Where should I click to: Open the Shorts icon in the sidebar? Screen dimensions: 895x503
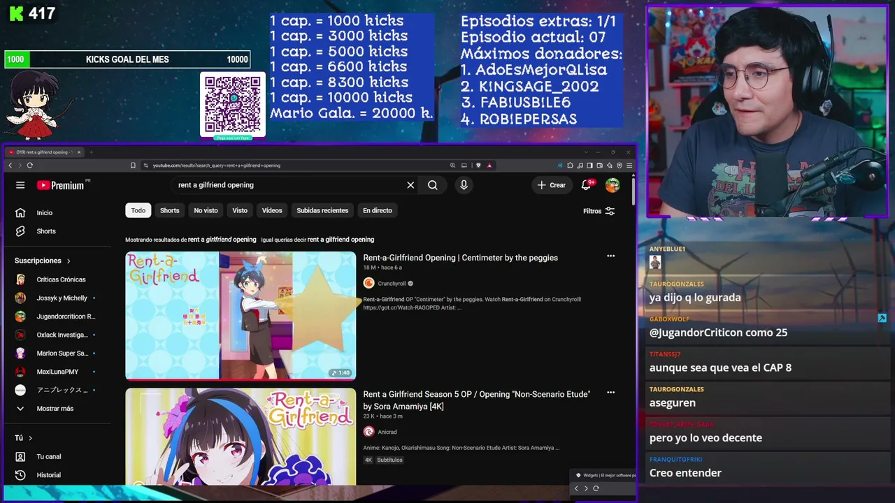pyautogui.click(x=20, y=231)
